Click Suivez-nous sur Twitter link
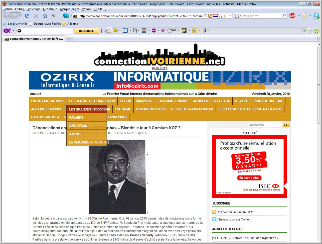322x244 pixels. pyautogui.click(x=234, y=219)
